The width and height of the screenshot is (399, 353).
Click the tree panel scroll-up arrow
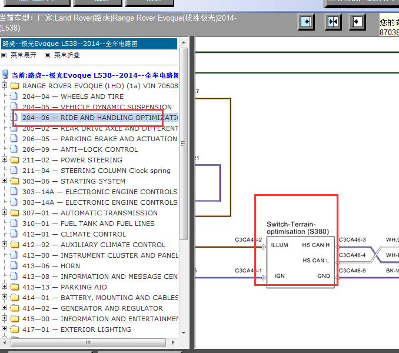point(184,42)
